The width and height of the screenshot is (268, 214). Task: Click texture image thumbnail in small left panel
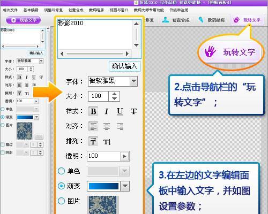point(25,131)
